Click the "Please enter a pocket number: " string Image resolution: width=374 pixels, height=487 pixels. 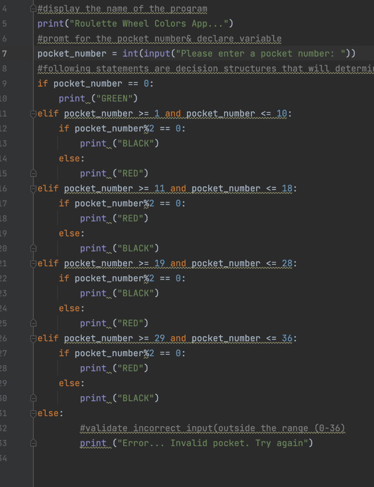coord(261,54)
